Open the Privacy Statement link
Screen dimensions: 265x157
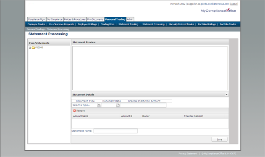pyautogui.click(x=188, y=154)
